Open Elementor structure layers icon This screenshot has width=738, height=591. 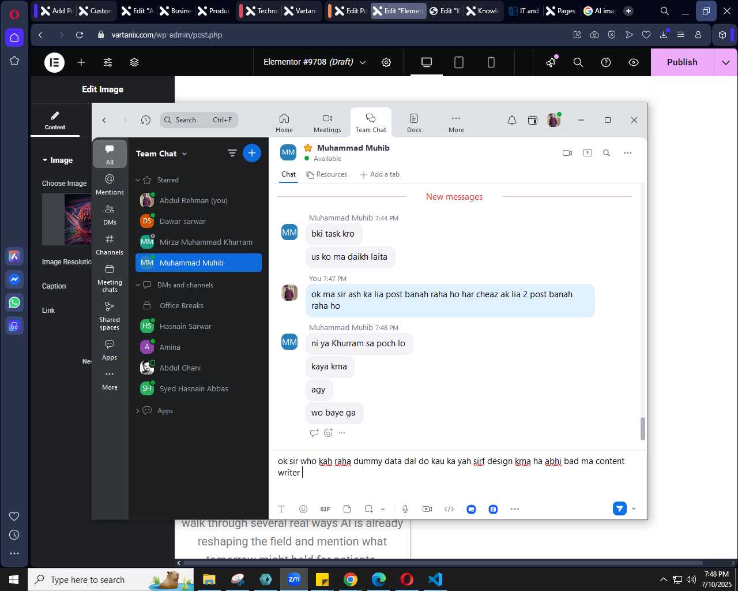(134, 62)
